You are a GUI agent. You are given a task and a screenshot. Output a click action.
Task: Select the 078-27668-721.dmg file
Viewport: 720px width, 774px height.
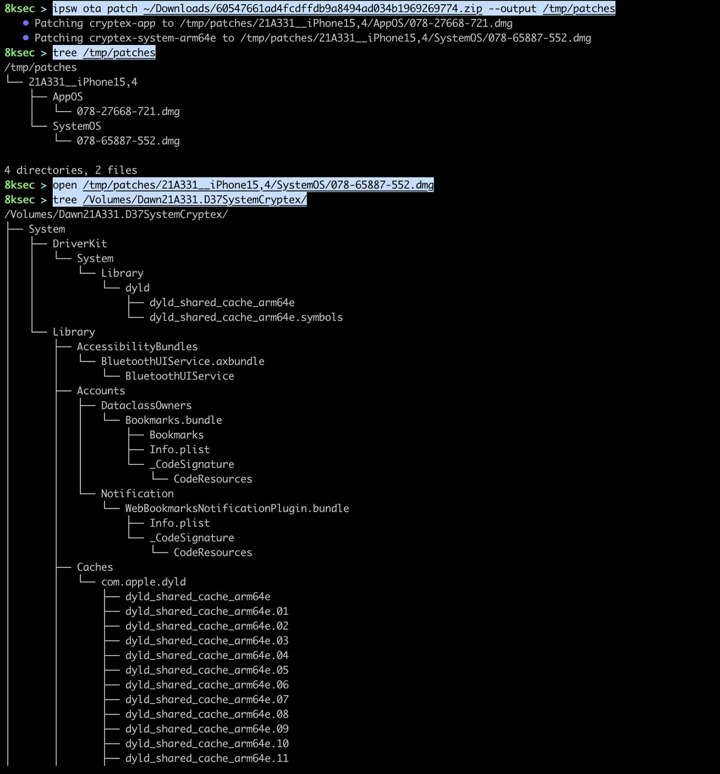point(128,111)
